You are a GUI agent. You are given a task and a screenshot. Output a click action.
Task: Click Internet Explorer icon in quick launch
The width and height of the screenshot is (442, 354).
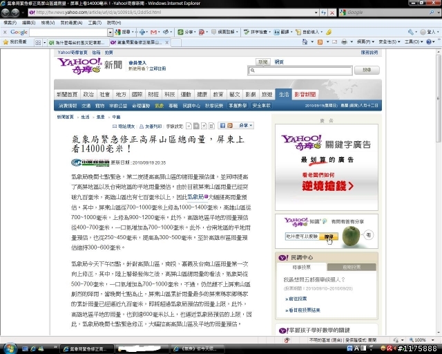pos(33,349)
